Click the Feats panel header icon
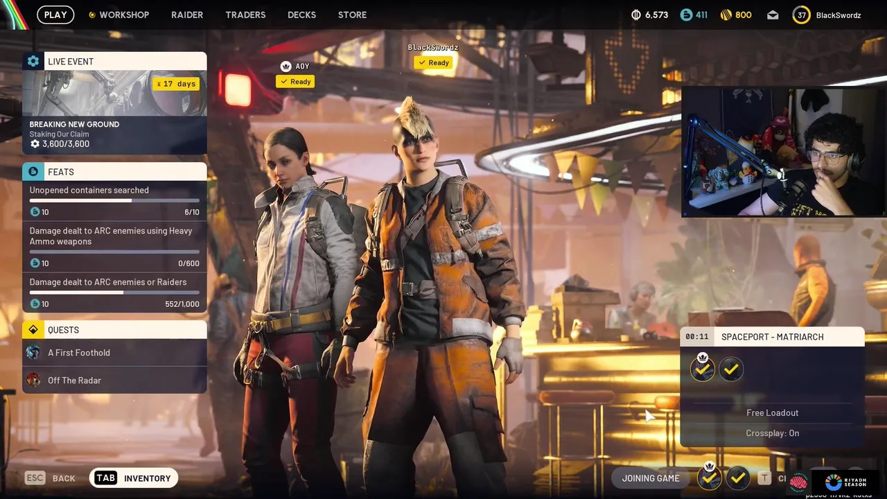 click(x=33, y=171)
